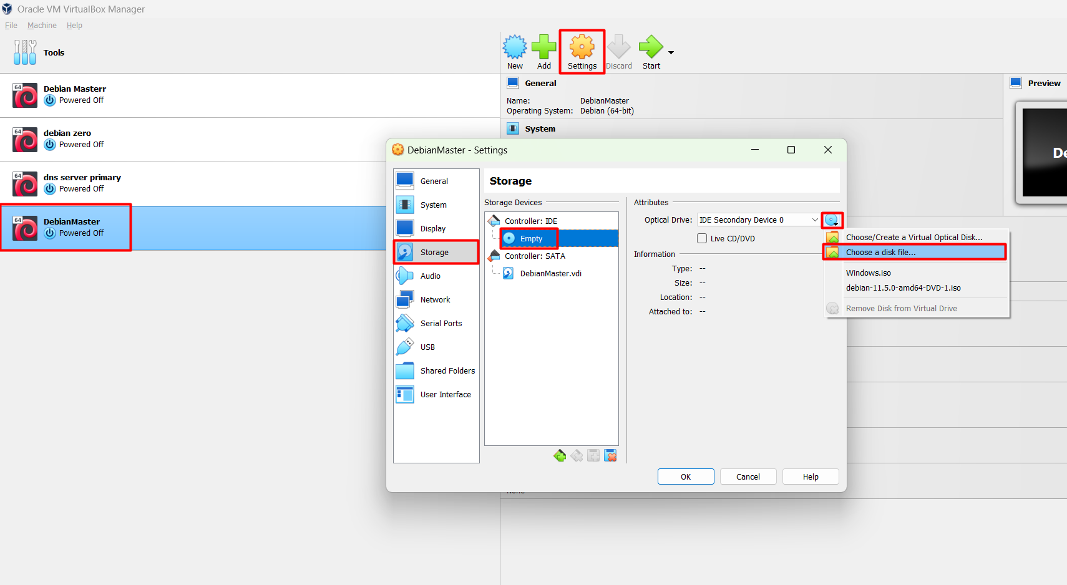Select the Tools entry in machine list

click(250, 52)
